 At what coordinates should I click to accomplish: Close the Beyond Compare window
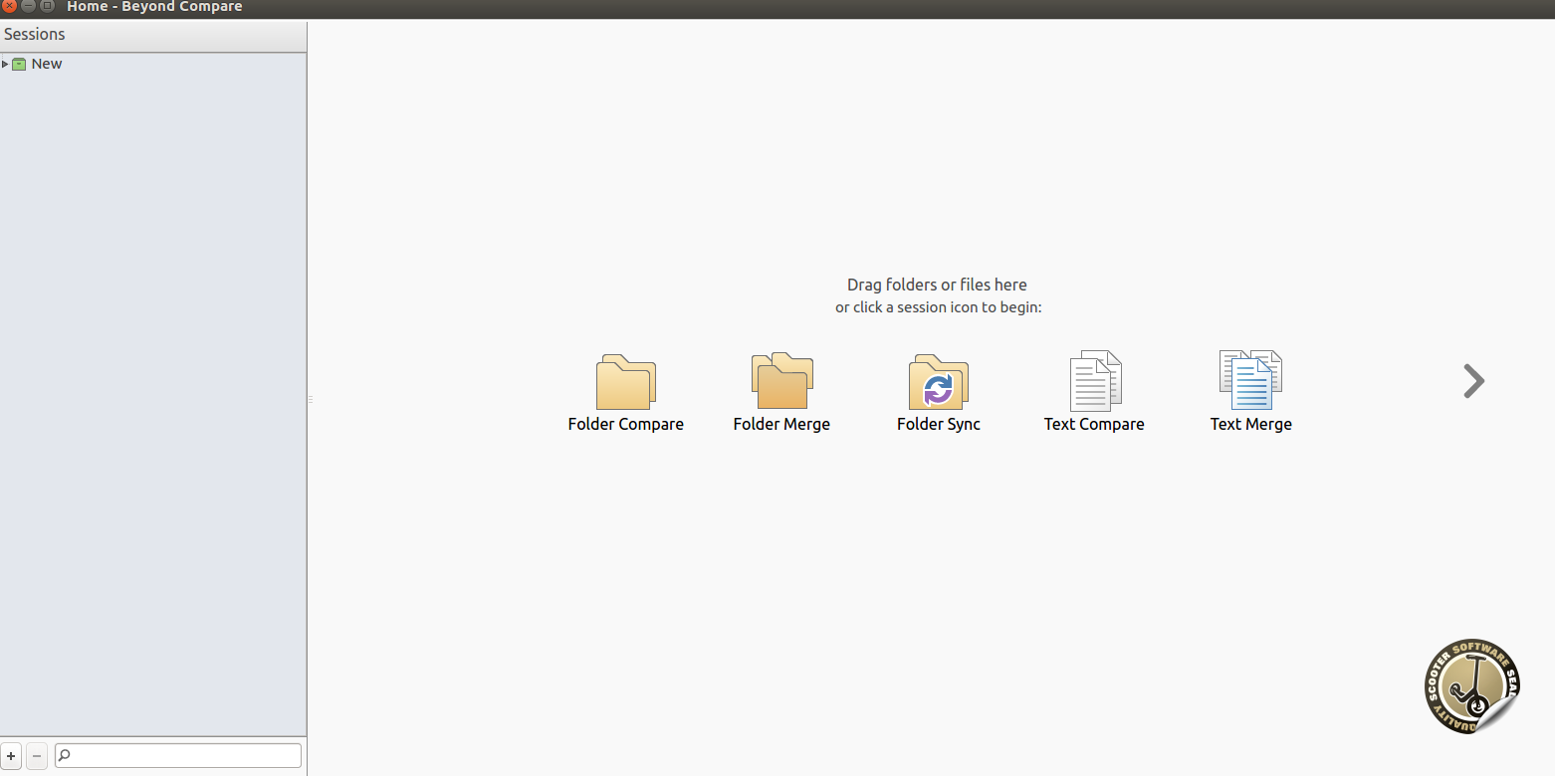(x=10, y=6)
